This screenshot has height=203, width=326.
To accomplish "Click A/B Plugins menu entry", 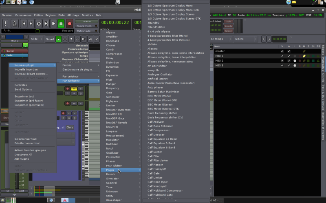I will [33, 159].
